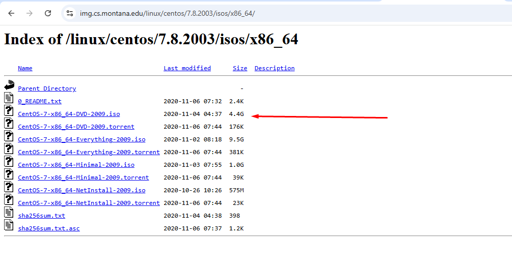512x266 pixels.
Task: Click the date '2020-11-04 04:37'
Action: coord(193,114)
